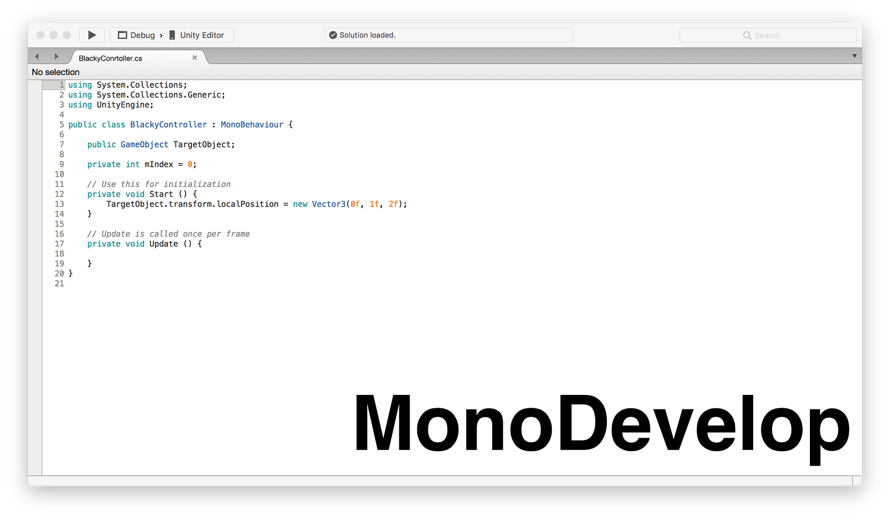The image size is (890, 519).
Task: Click line number 13 in the gutter
Action: [60, 204]
